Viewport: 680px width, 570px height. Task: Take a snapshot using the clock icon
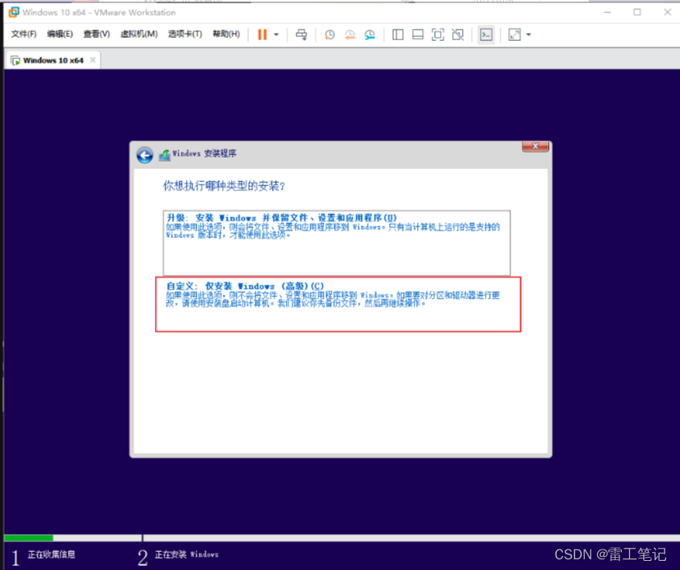(x=329, y=34)
